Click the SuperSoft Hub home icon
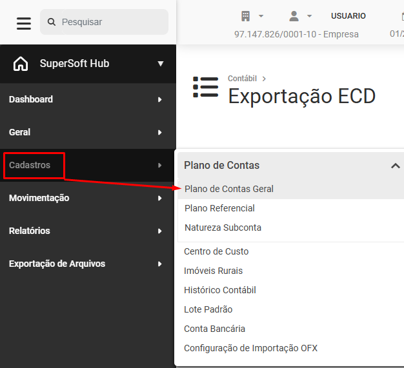Viewport: 404px width, 368px height. [x=21, y=64]
